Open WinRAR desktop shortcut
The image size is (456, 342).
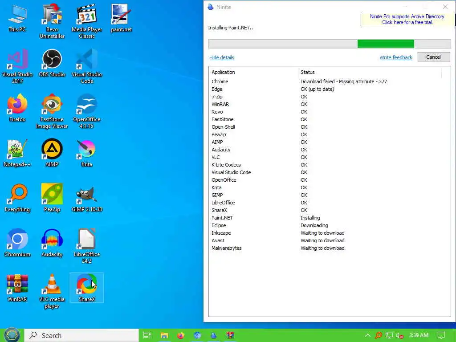coord(17,288)
